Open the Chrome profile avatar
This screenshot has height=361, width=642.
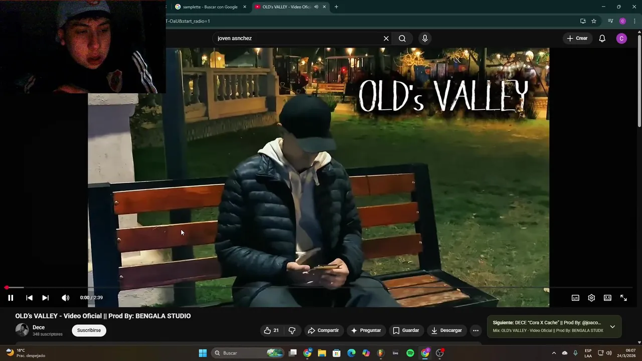coord(622,21)
